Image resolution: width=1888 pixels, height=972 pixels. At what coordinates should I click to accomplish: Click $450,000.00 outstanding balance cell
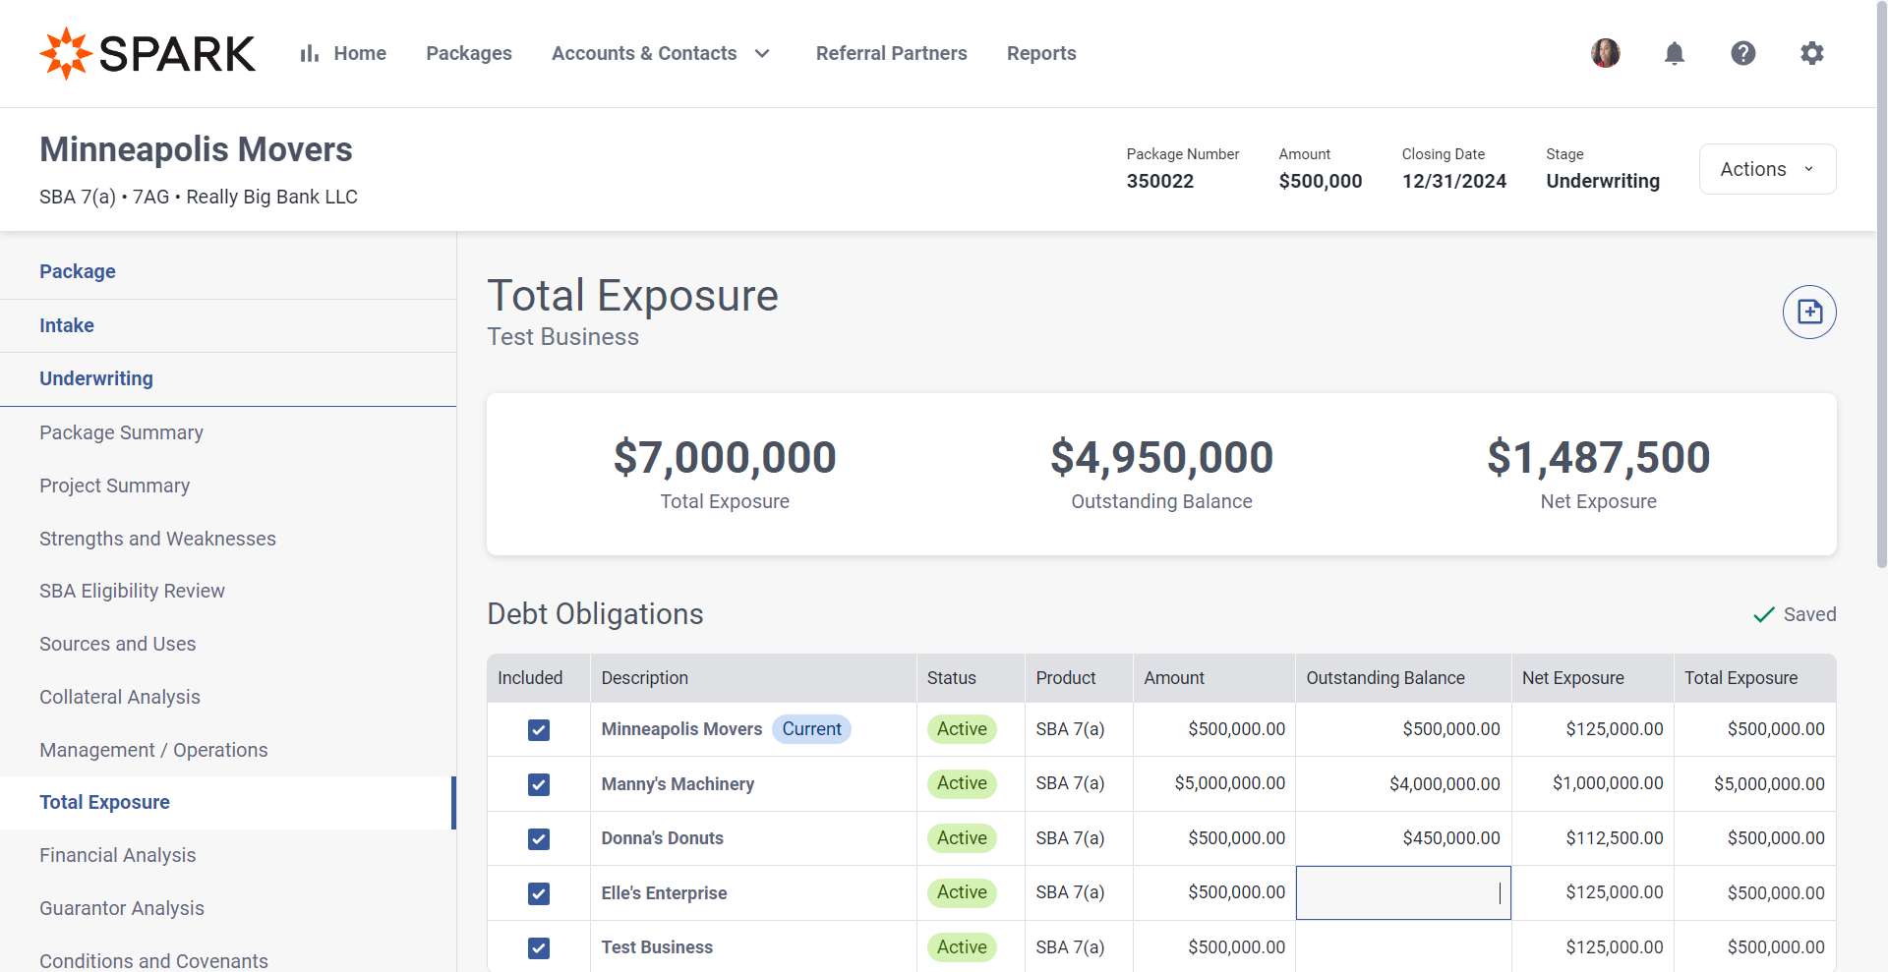[x=1403, y=838]
